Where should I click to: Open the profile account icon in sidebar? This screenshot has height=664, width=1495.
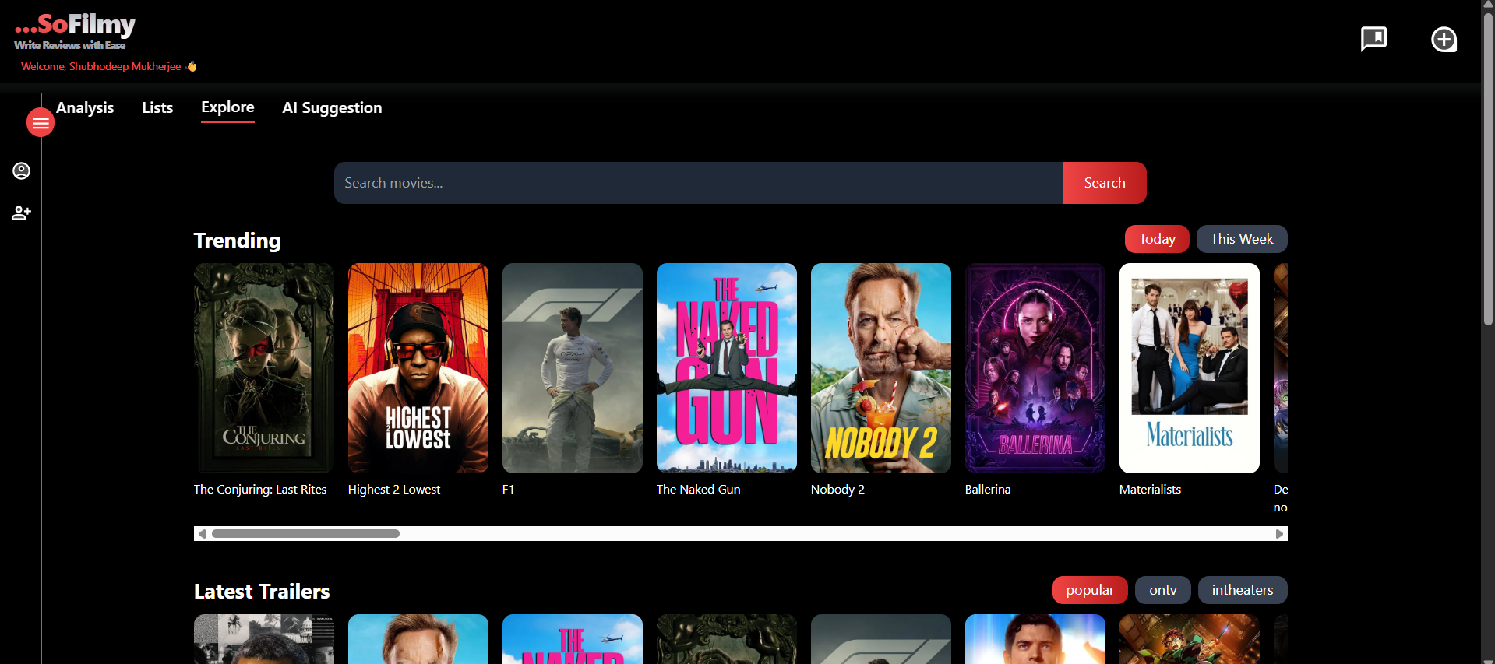pyautogui.click(x=21, y=170)
